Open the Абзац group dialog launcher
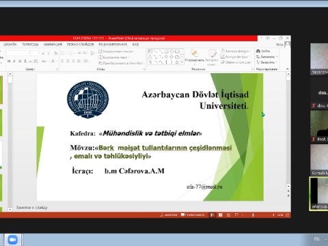 coord(143,69)
